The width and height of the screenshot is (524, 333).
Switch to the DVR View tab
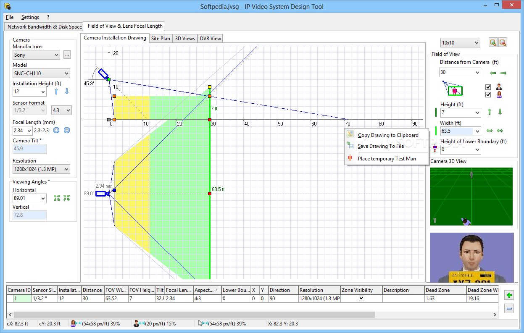[x=211, y=38]
